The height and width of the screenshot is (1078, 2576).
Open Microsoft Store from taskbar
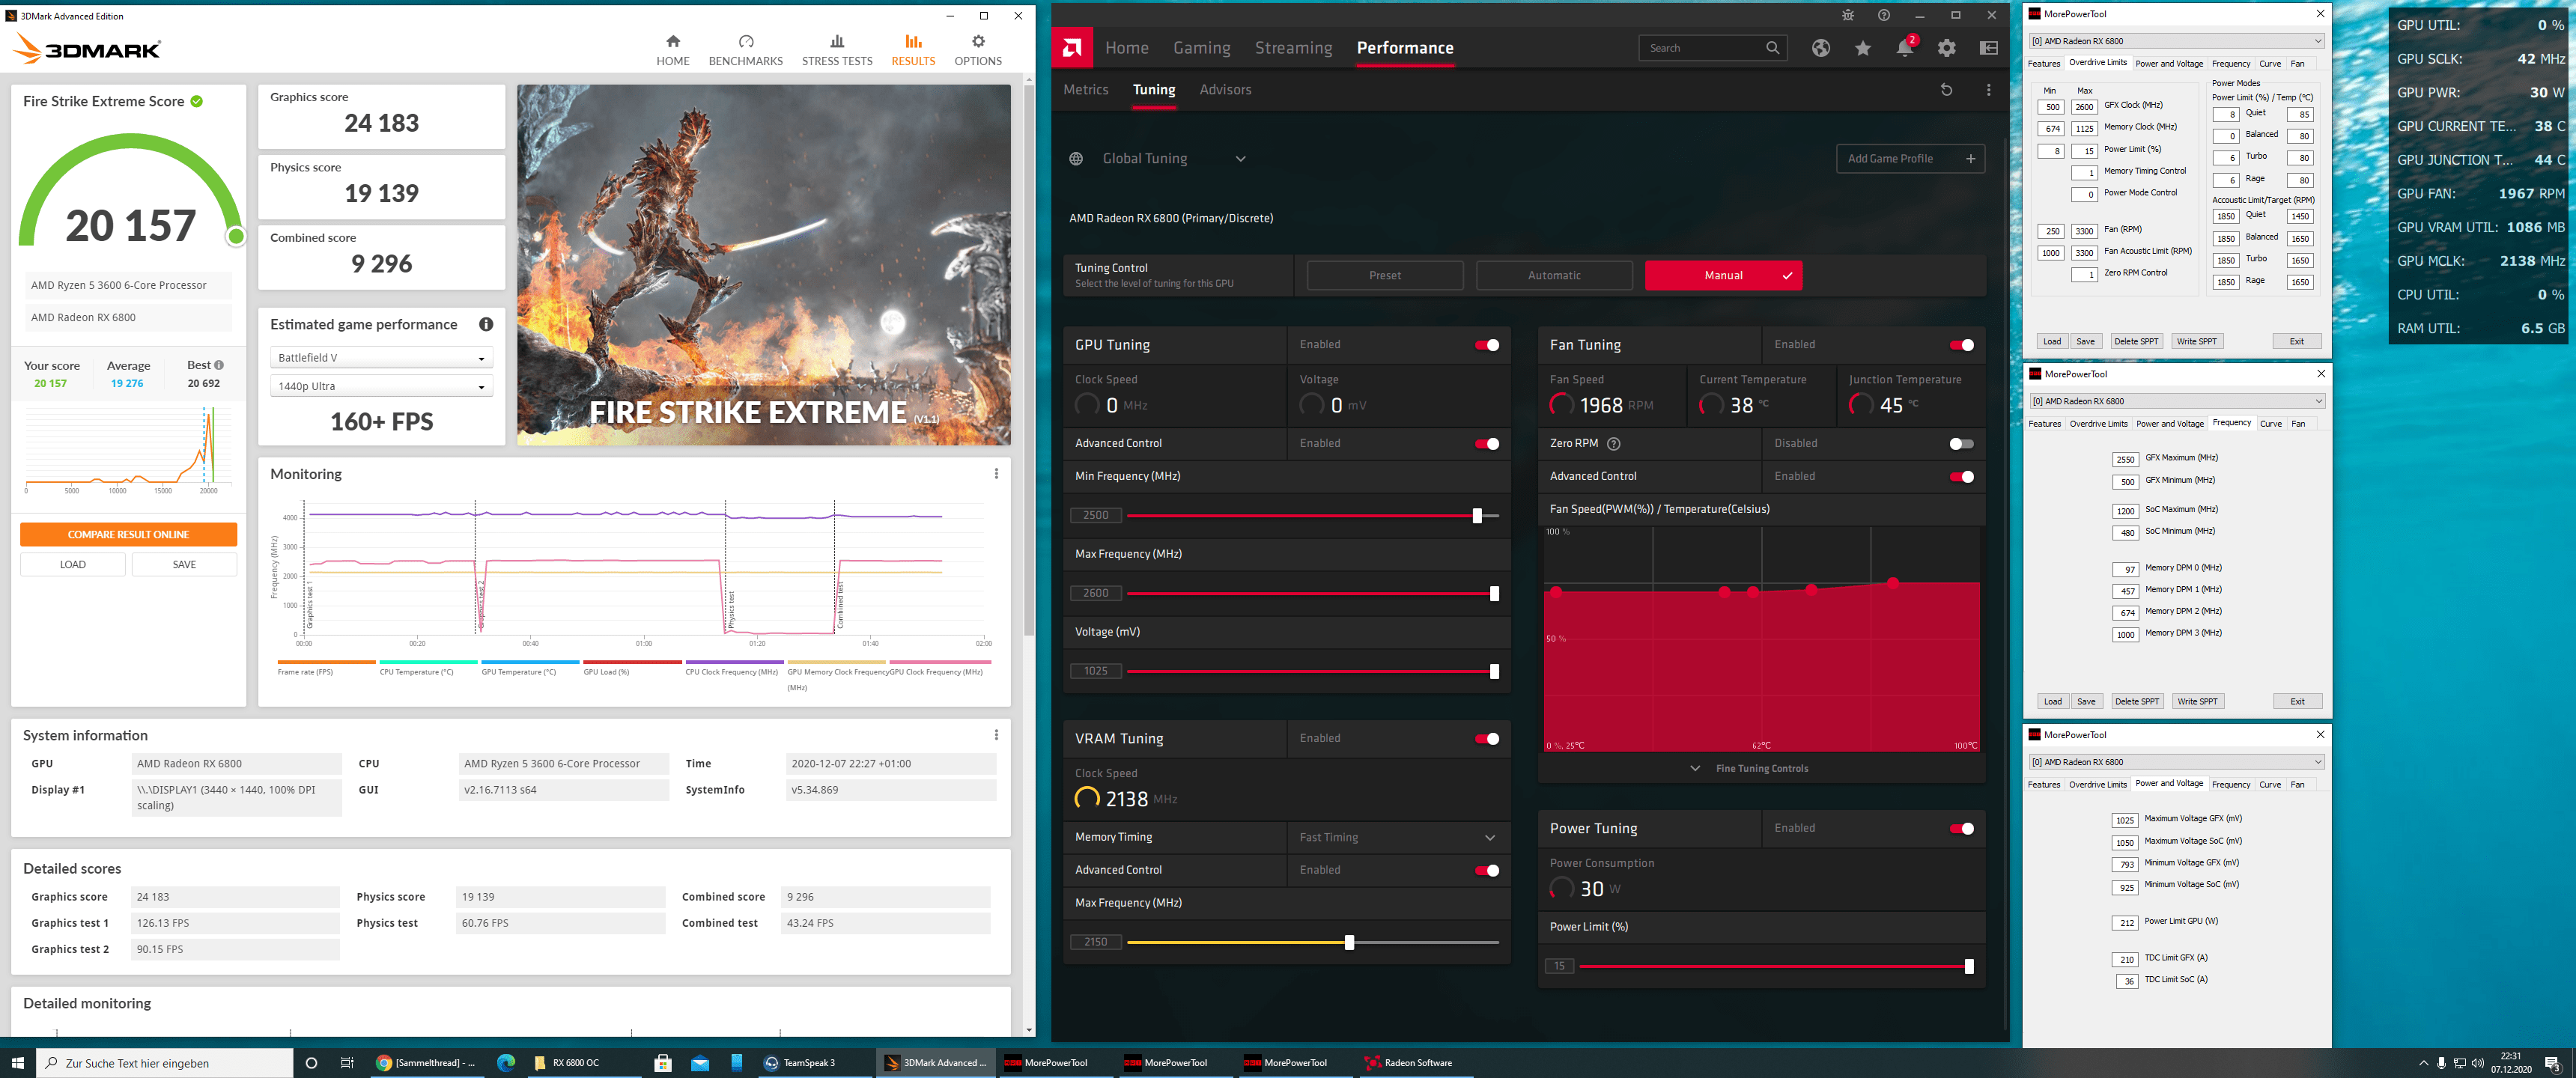pyautogui.click(x=662, y=1063)
